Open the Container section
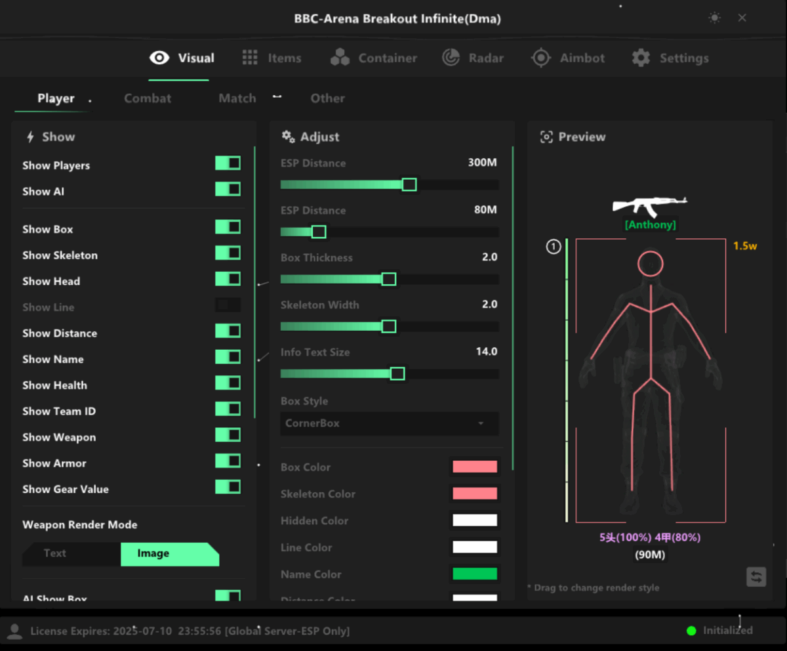The height and width of the screenshot is (651, 787). tap(374, 58)
